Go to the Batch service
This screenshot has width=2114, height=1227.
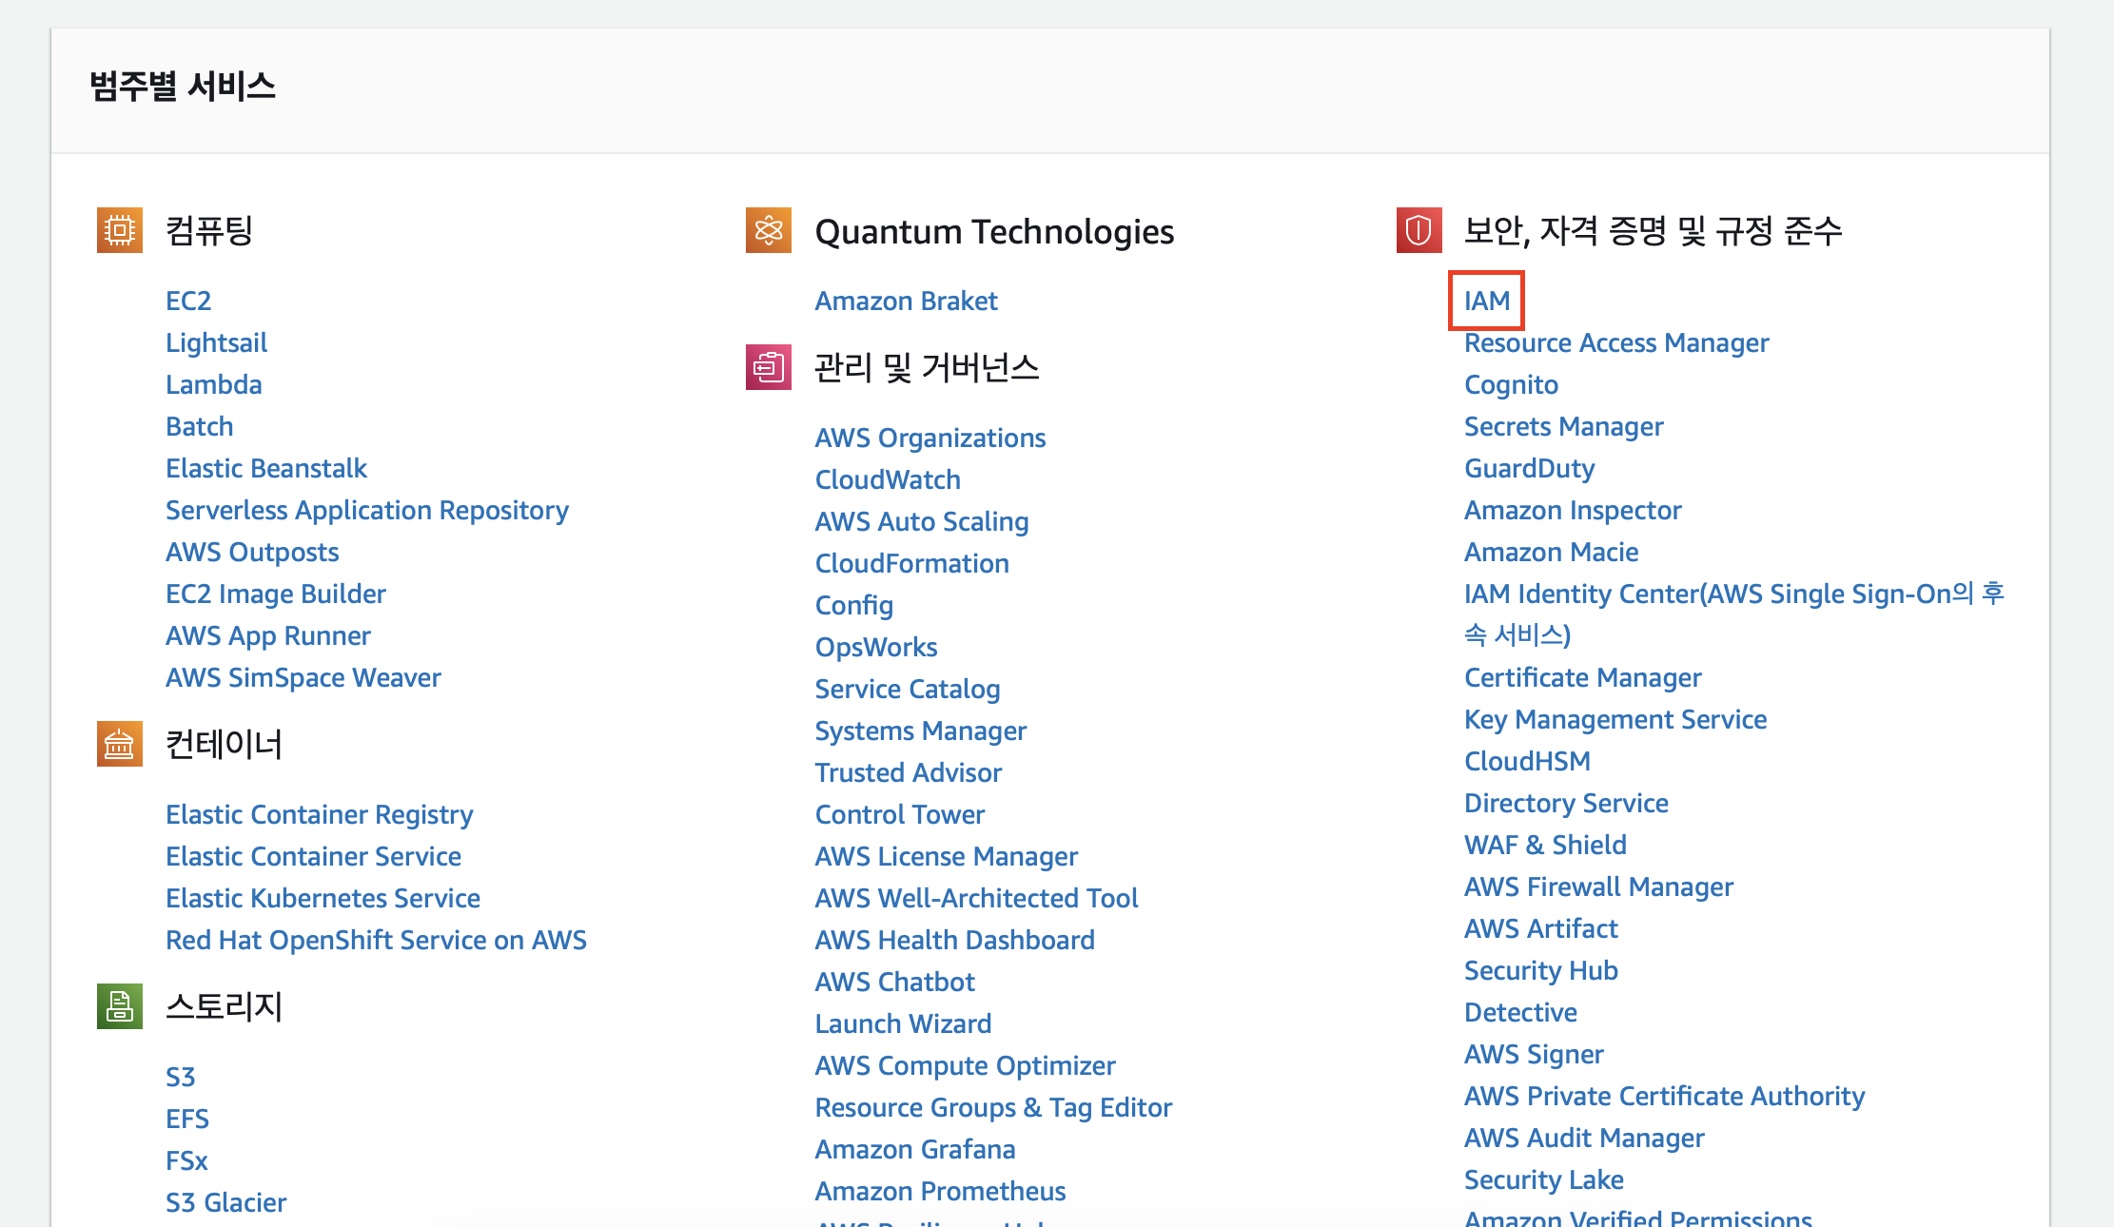tap(199, 426)
